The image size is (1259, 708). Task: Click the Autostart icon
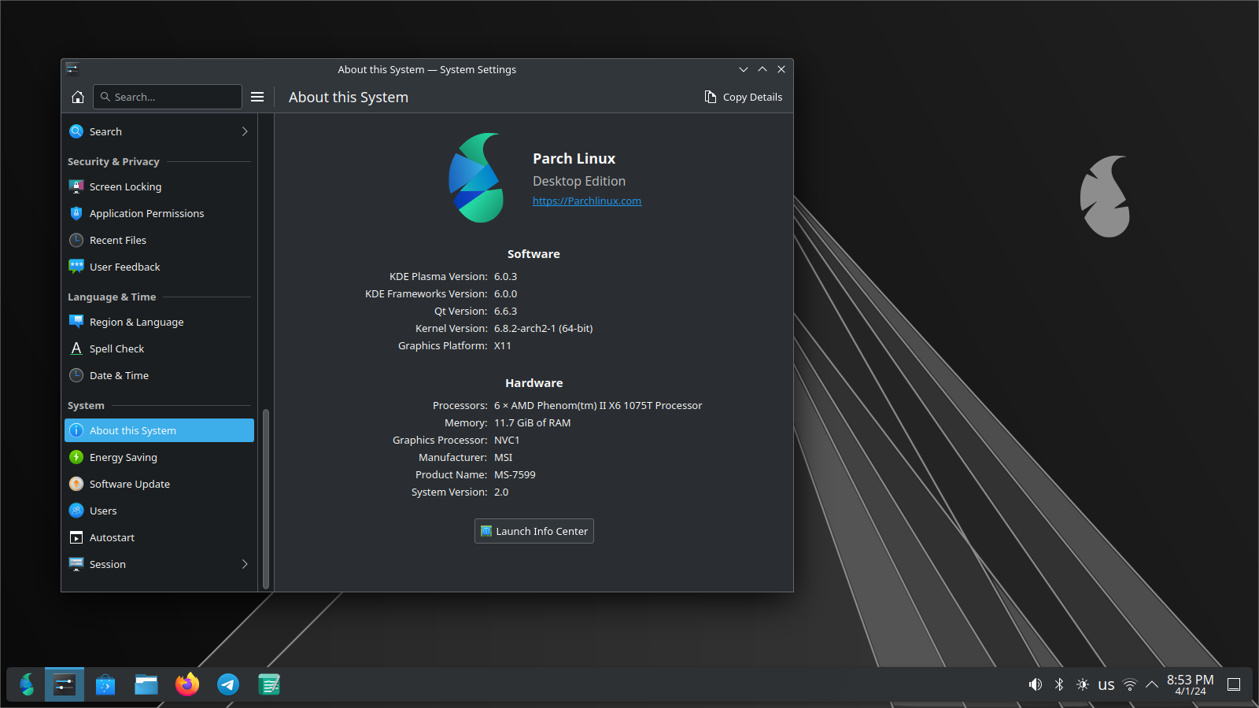coord(76,537)
